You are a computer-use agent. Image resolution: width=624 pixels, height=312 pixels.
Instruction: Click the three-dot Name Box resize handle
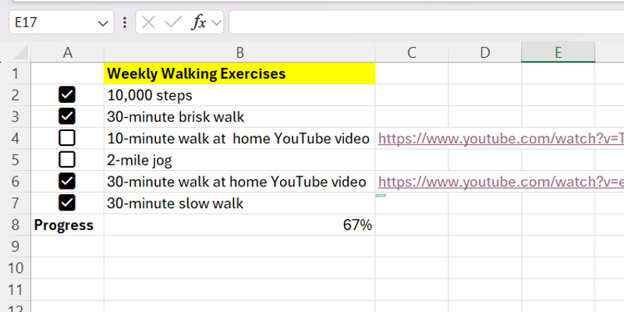(x=125, y=23)
